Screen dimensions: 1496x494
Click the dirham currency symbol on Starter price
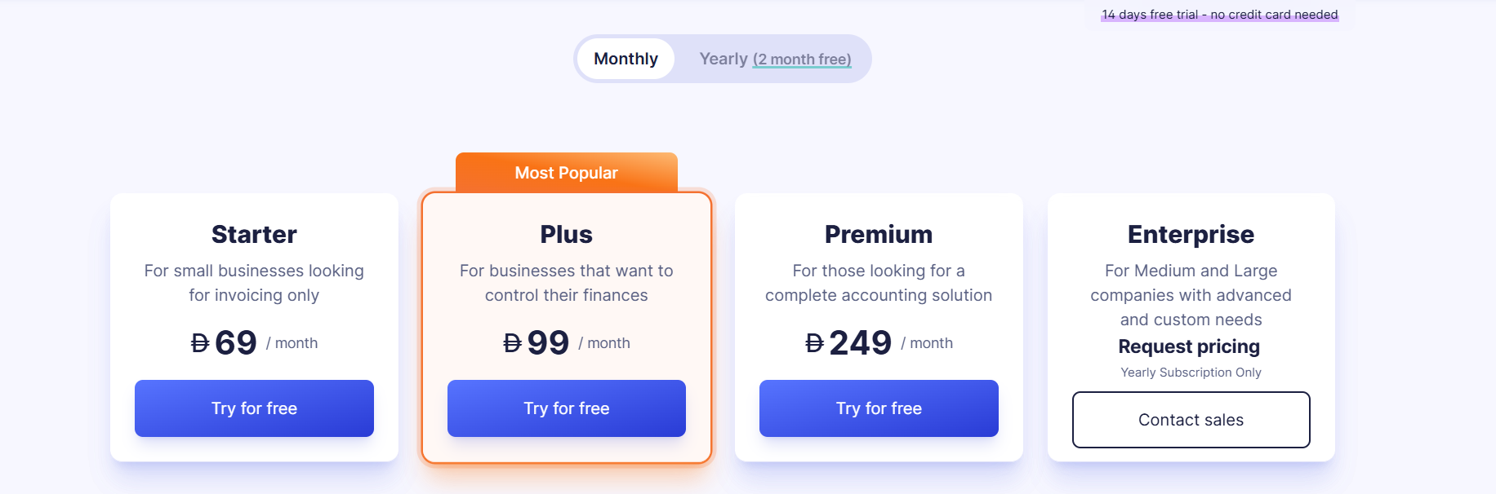point(200,343)
